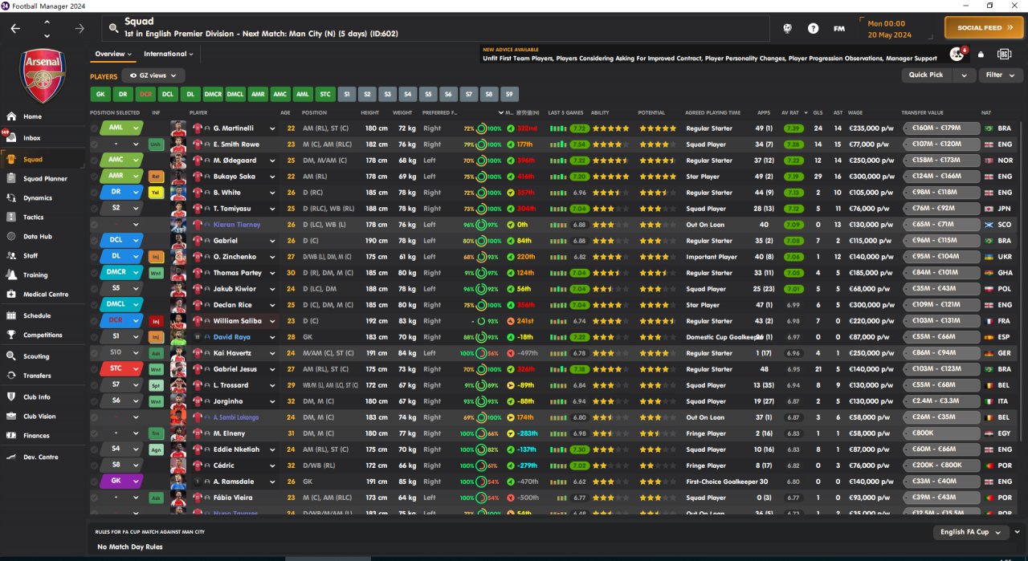
Task: Open the FM menu icon
Action: [839, 28]
